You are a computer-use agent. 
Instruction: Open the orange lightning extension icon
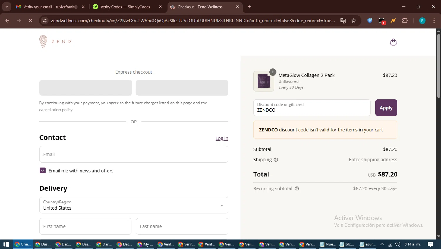point(393,21)
